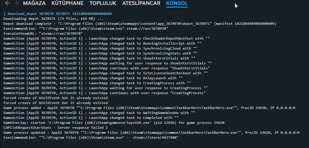Select the SynchronizingCloud log line
This screenshot has width=309, height=148.
click(x=100, y=48)
